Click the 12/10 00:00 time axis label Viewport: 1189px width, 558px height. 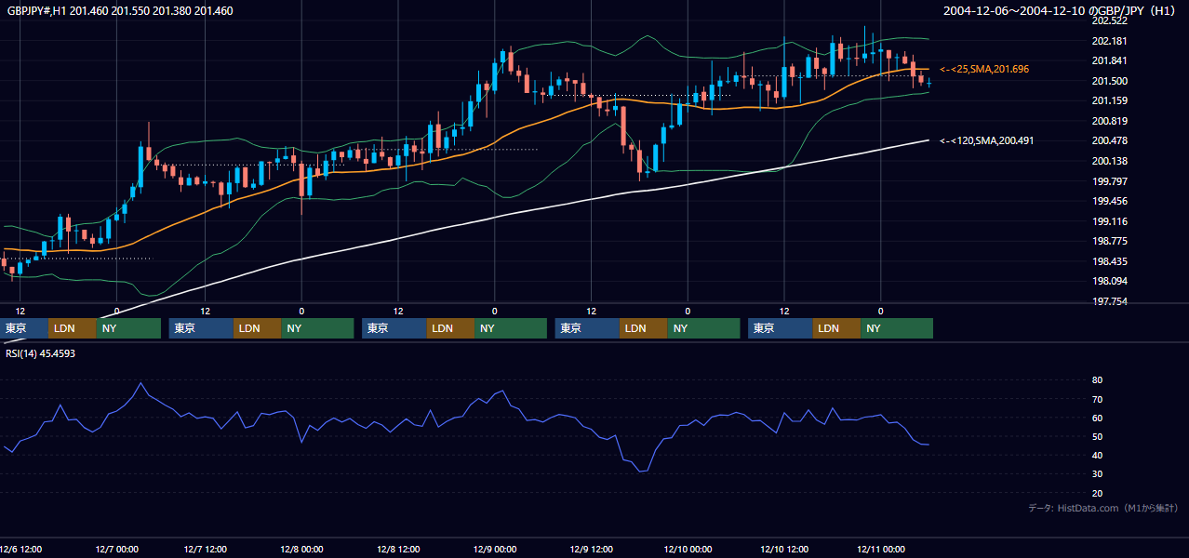coord(688,549)
